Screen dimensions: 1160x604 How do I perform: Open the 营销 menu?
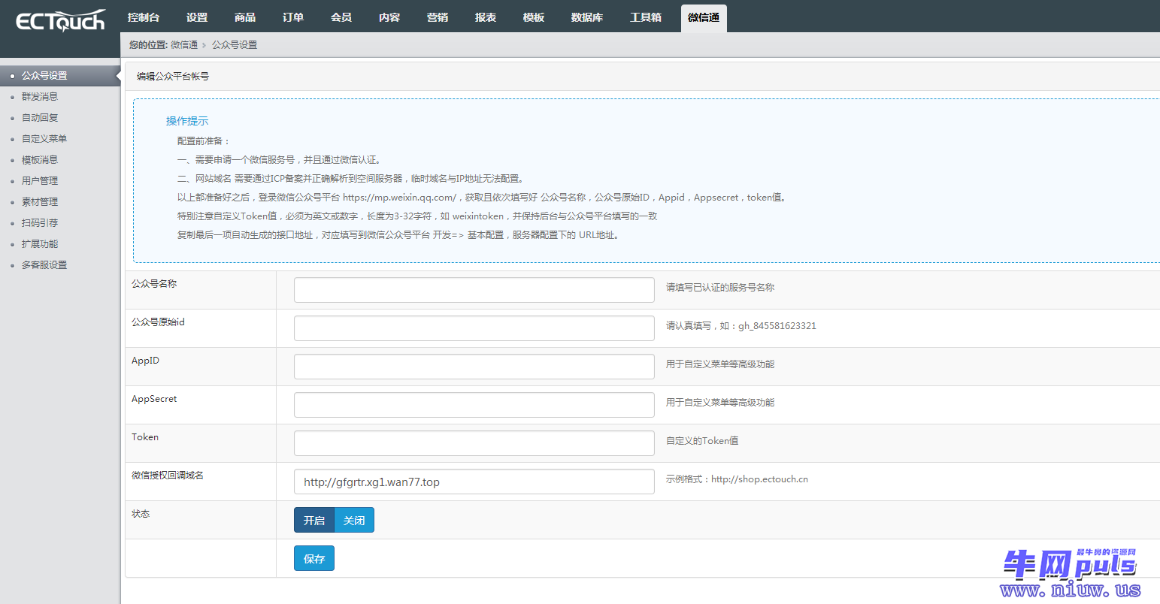[438, 17]
